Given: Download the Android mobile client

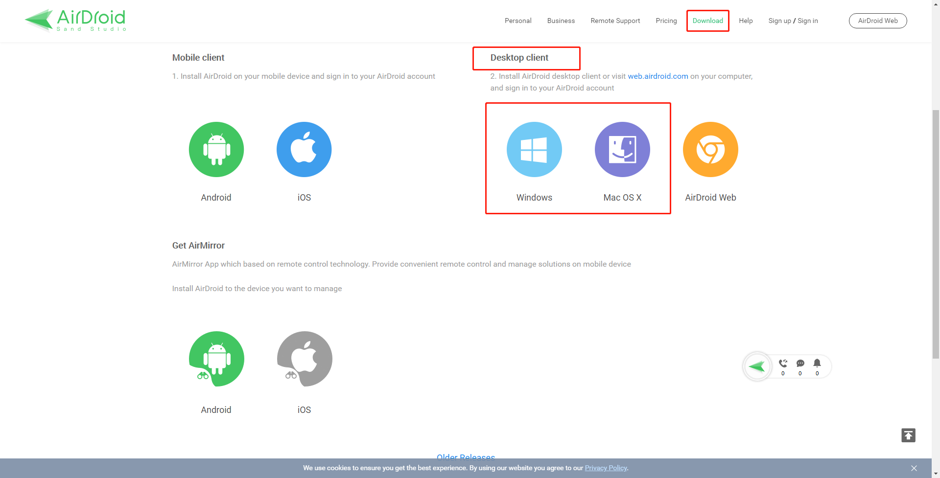Looking at the screenshot, I should click(x=216, y=149).
